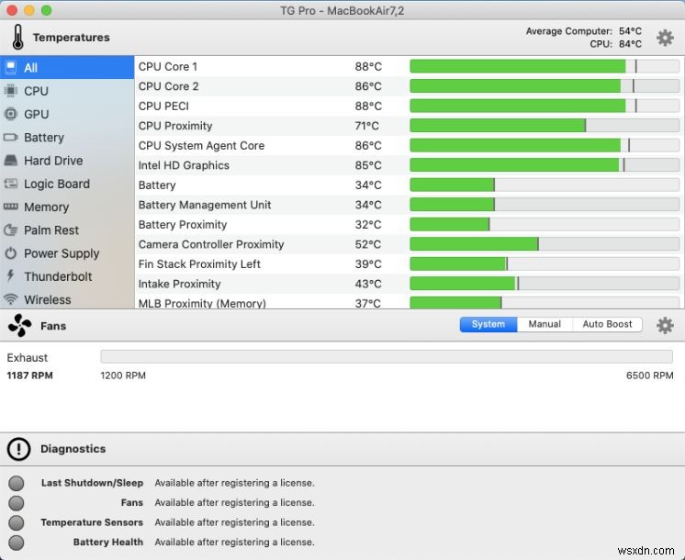685x560 pixels.
Task: Click the Thunderbolt lightning icon
Action: click(x=11, y=275)
